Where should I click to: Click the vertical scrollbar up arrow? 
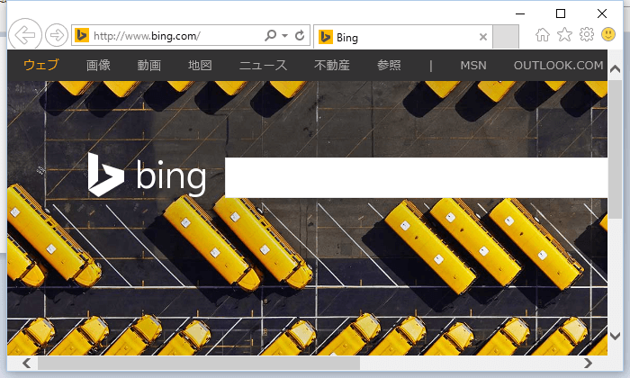pyautogui.click(x=615, y=69)
